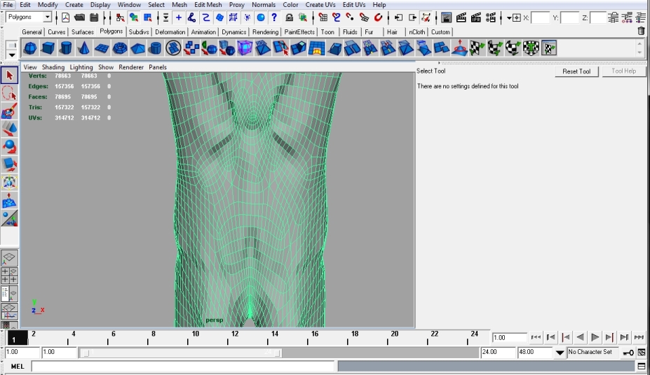Click the range slider bar
The height and width of the screenshot is (375, 650).
click(181, 353)
